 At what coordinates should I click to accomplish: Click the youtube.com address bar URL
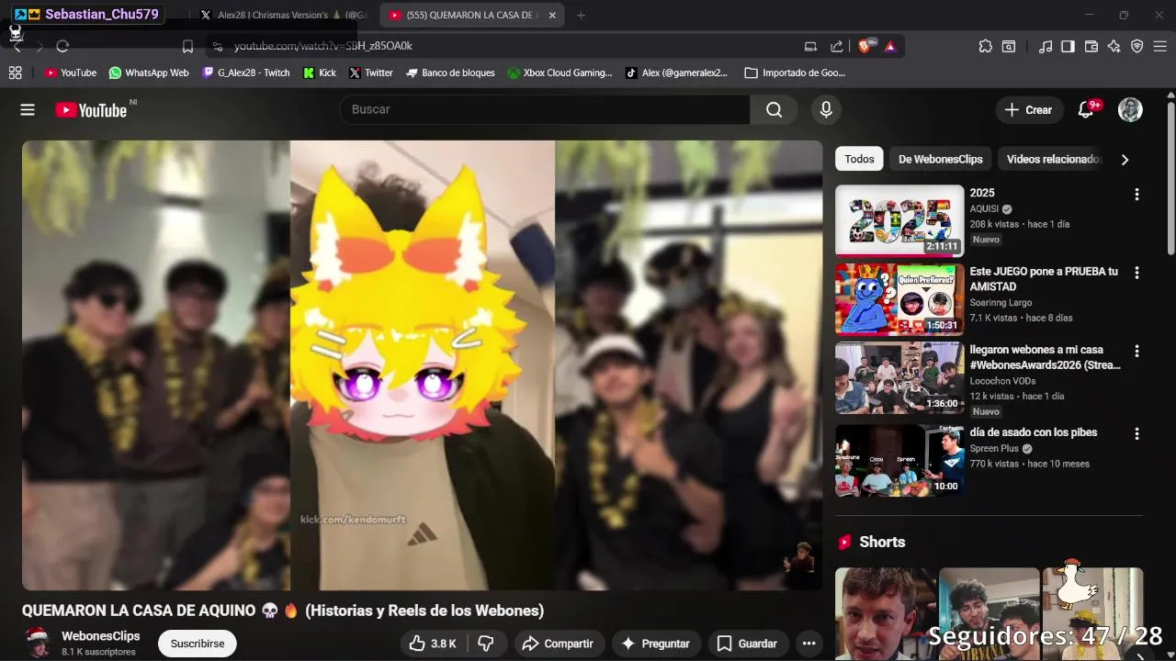[x=323, y=46]
